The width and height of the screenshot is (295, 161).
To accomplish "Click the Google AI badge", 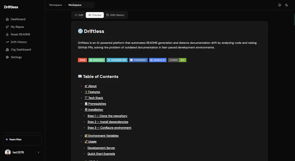I will tap(158, 60).
